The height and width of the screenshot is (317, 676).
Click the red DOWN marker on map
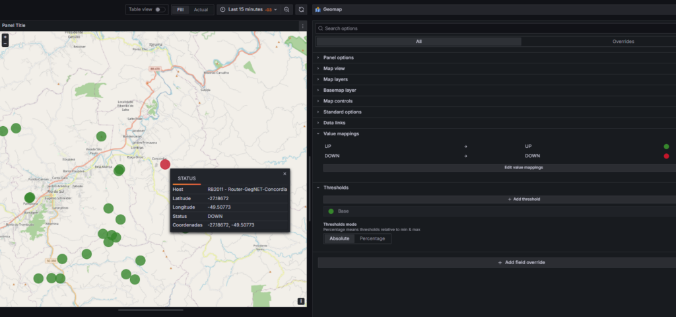tap(165, 164)
